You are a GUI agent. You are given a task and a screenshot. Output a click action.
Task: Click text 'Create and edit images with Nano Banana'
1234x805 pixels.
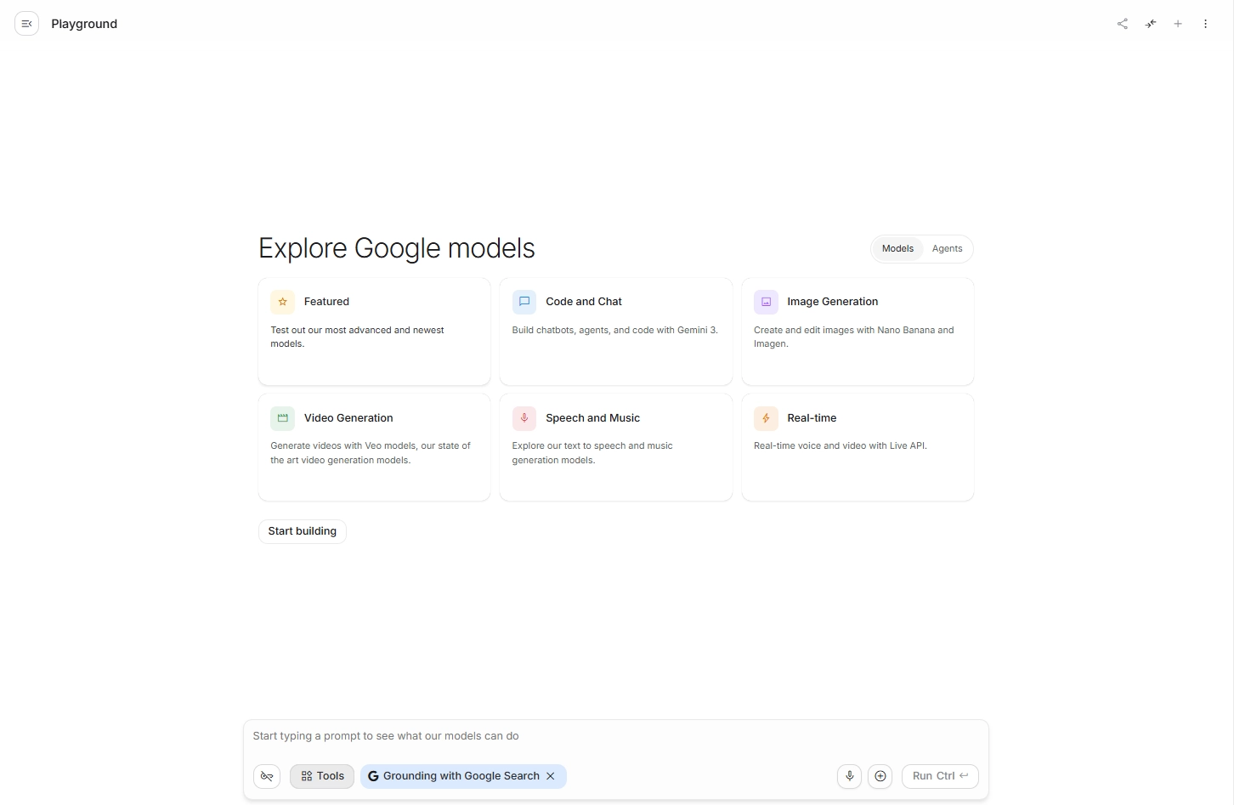click(x=845, y=330)
